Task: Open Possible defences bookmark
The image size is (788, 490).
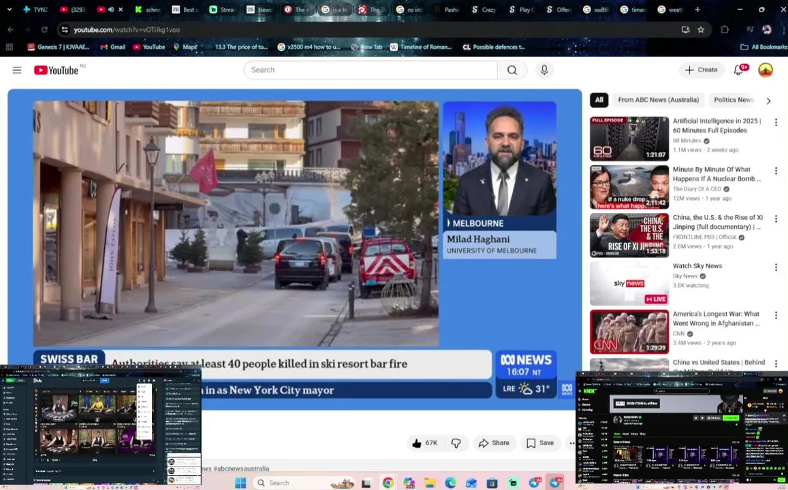Action: 494,47
